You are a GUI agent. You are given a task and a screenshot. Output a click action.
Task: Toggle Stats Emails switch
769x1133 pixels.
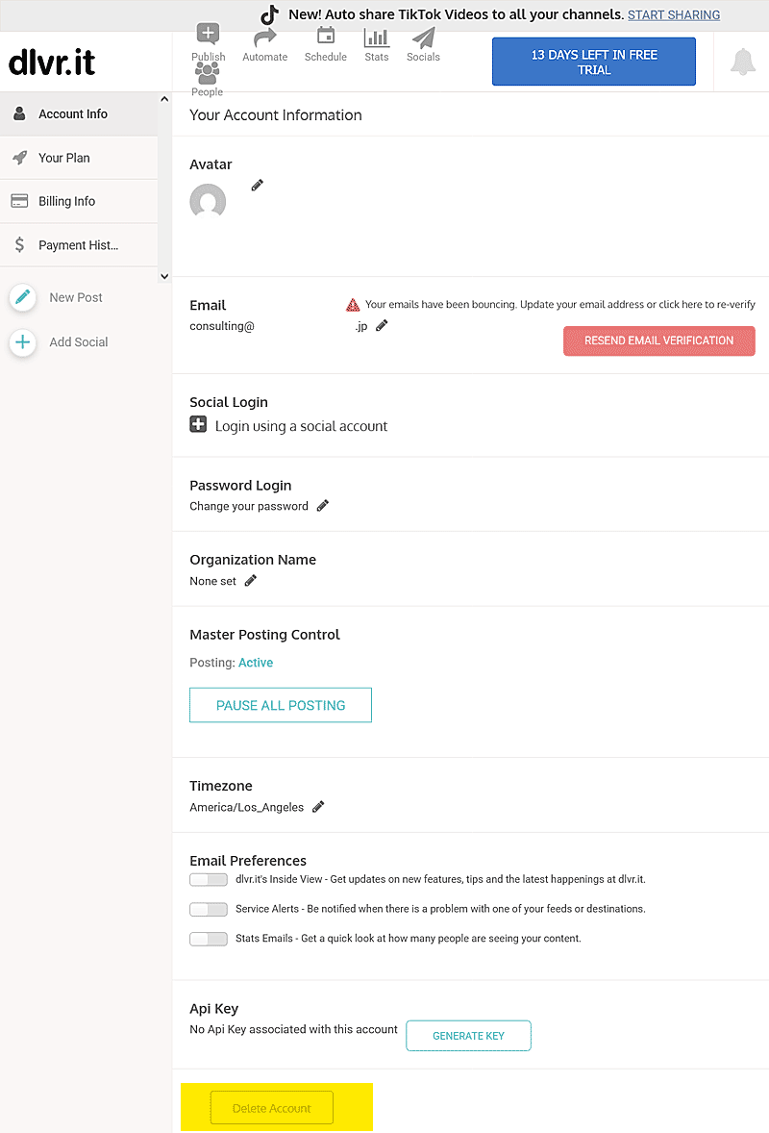(x=208, y=938)
